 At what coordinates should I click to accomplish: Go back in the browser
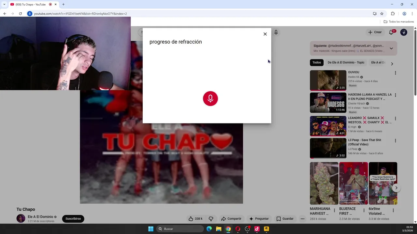(x=5, y=14)
